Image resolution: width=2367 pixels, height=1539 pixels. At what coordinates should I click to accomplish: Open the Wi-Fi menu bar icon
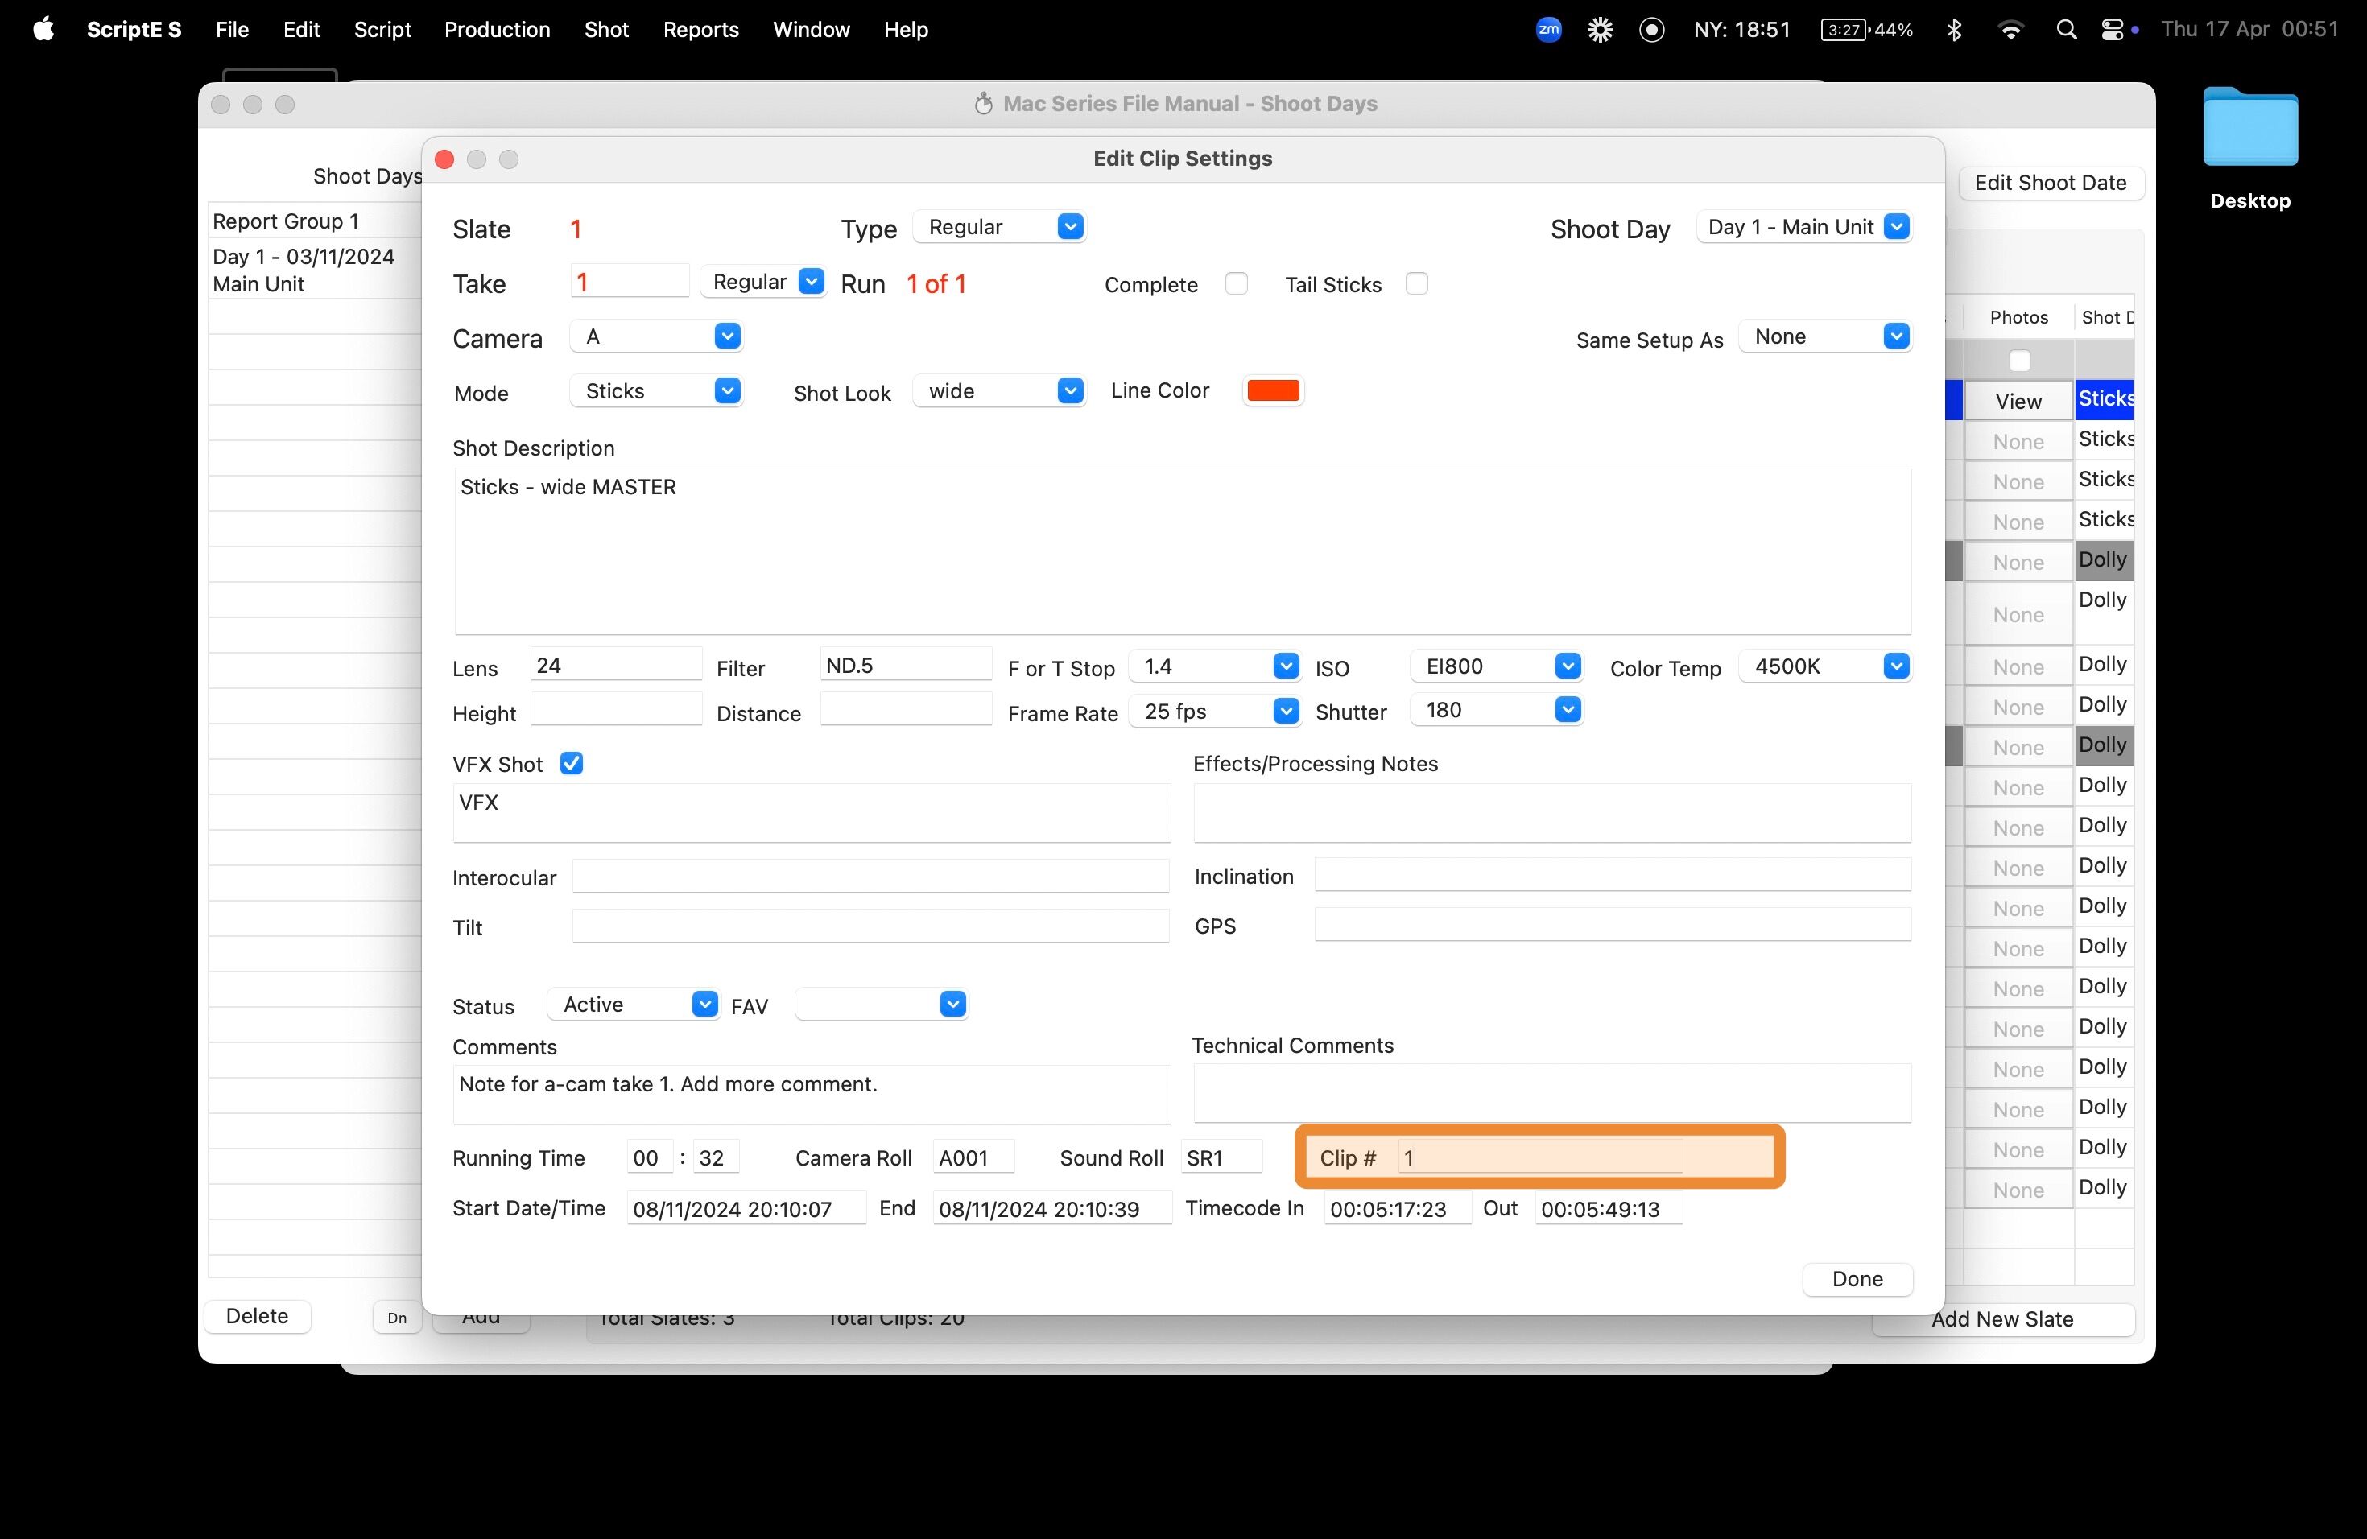click(2010, 30)
